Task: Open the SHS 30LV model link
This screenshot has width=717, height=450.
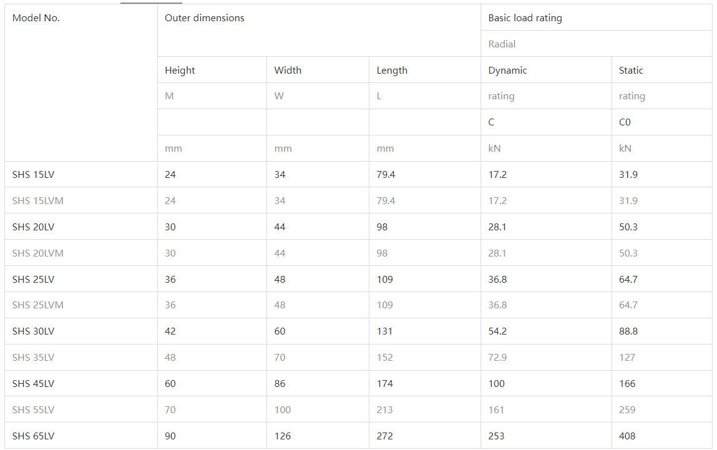Action: pyautogui.click(x=33, y=331)
